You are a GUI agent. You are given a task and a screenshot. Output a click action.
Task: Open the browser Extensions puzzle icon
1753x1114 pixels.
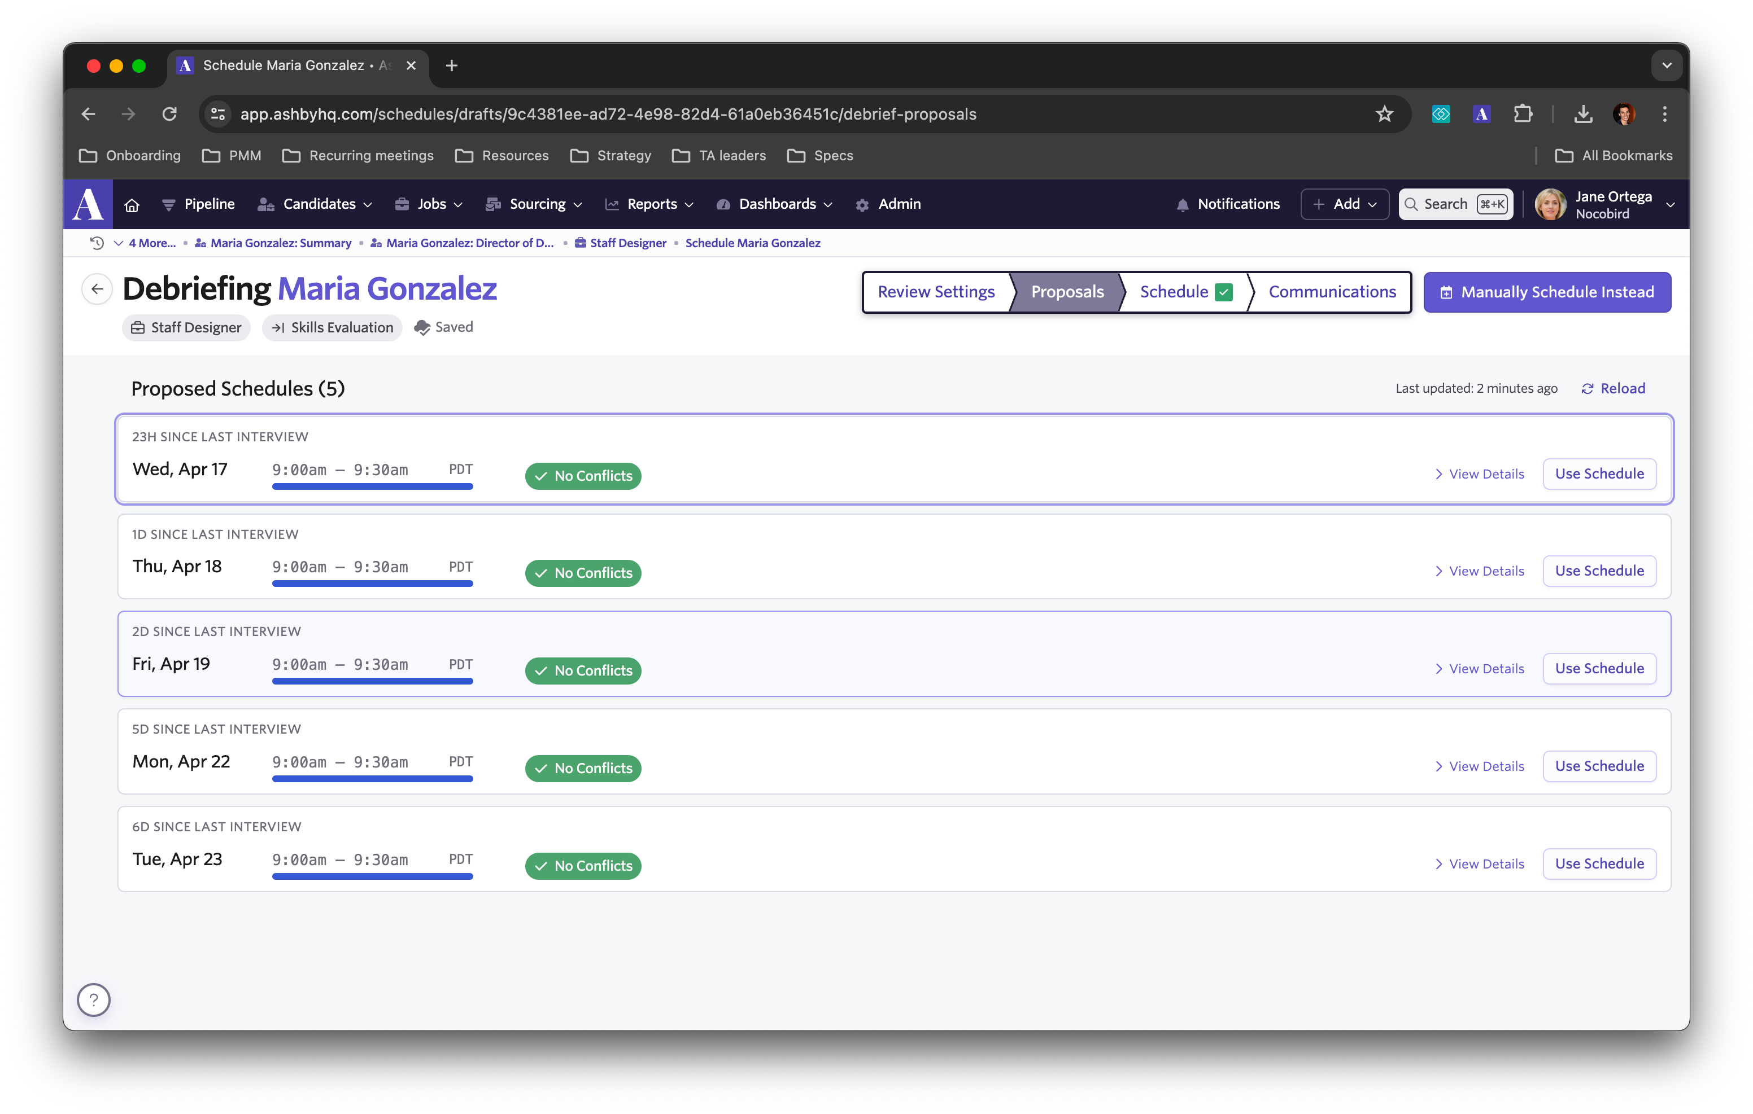point(1523,114)
